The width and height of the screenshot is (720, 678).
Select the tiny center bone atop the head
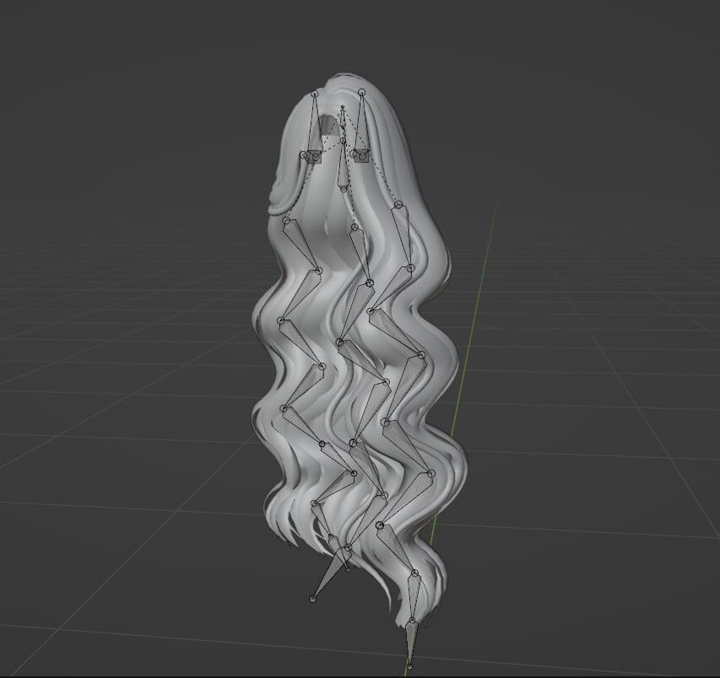point(342,118)
